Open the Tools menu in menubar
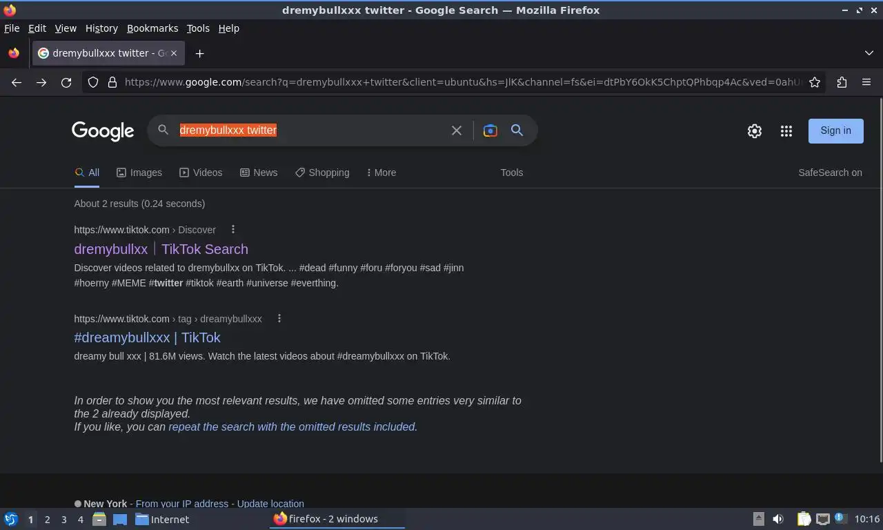Image resolution: width=883 pixels, height=530 pixels. coord(198,28)
